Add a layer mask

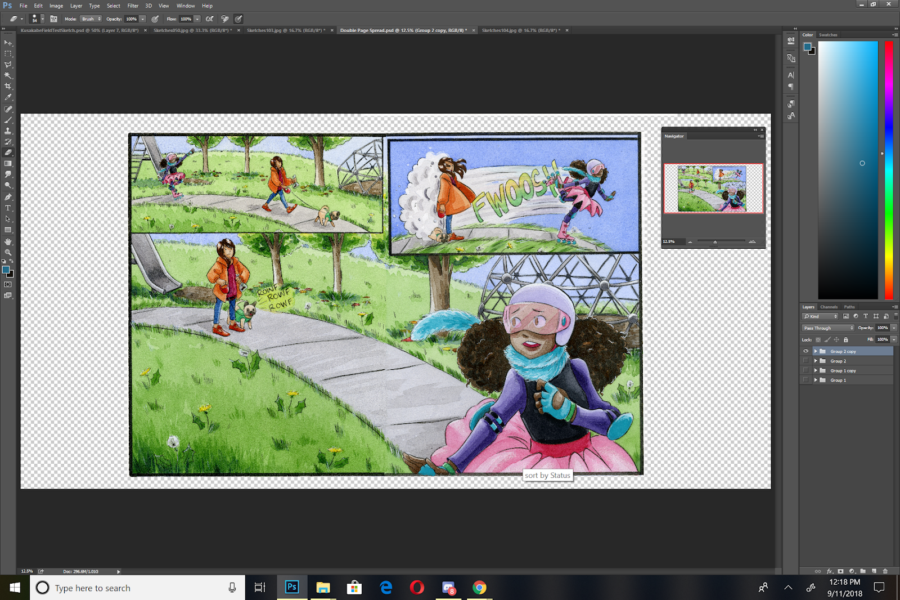[841, 571]
